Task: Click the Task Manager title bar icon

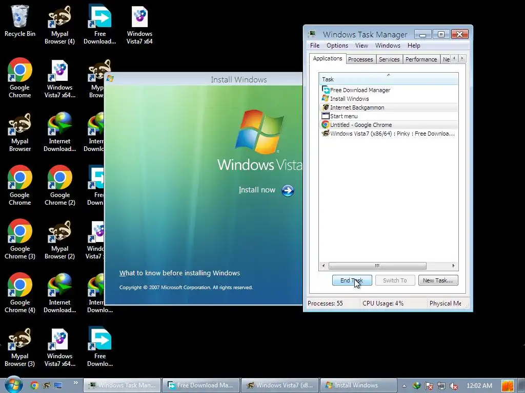Action: click(x=312, y=34)
